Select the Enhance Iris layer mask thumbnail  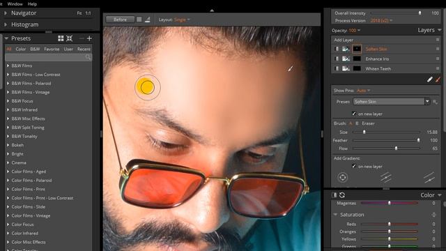(x=357, y=59)
